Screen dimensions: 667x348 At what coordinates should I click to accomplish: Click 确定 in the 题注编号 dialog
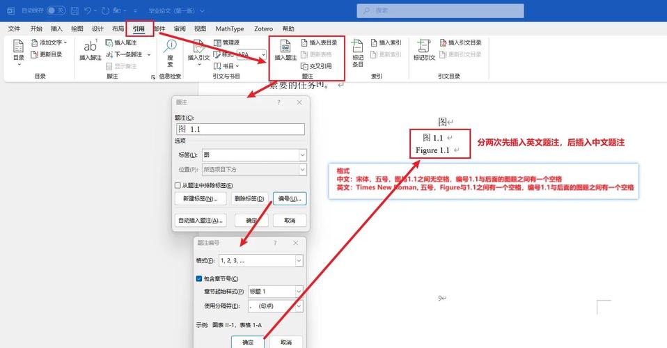[x=248, y=342]
